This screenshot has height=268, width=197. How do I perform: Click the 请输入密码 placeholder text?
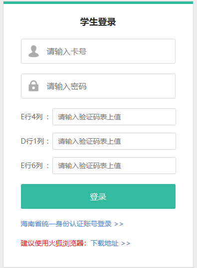point(66,86)
